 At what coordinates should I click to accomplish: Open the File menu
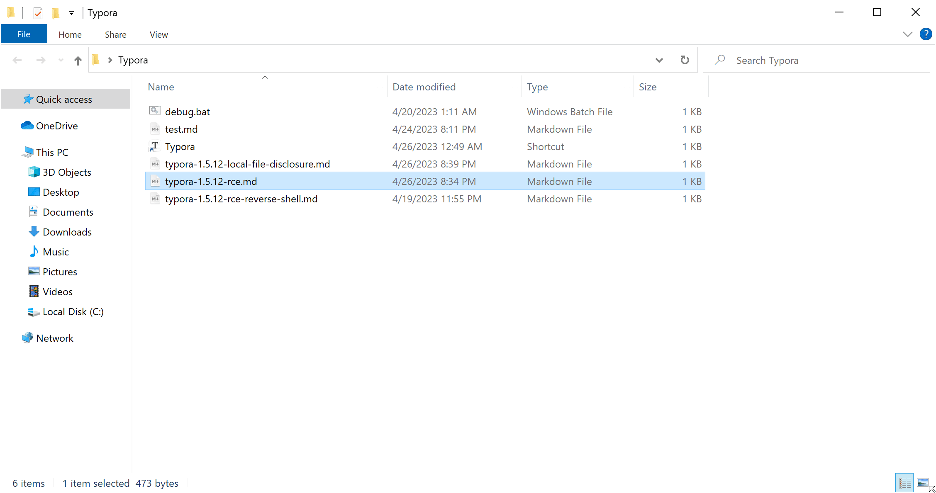coord(24,34)
